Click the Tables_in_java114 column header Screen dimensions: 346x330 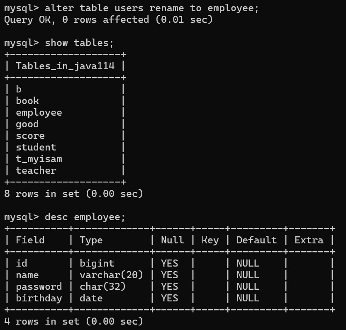(x=65, y=66)
